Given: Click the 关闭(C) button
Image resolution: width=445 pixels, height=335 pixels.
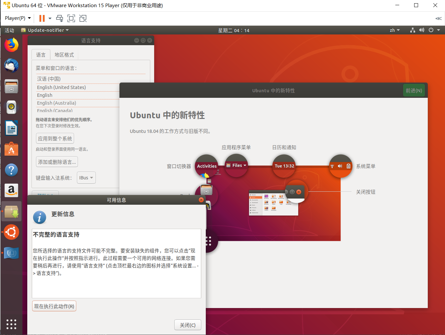Looking at the screenshot, I should (x=188, y=325).
